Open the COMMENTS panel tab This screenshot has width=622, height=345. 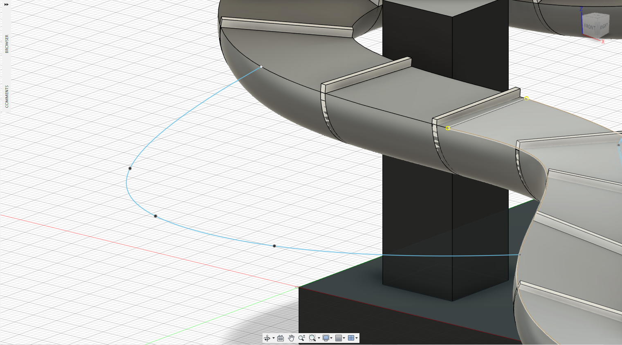[7, 97]
